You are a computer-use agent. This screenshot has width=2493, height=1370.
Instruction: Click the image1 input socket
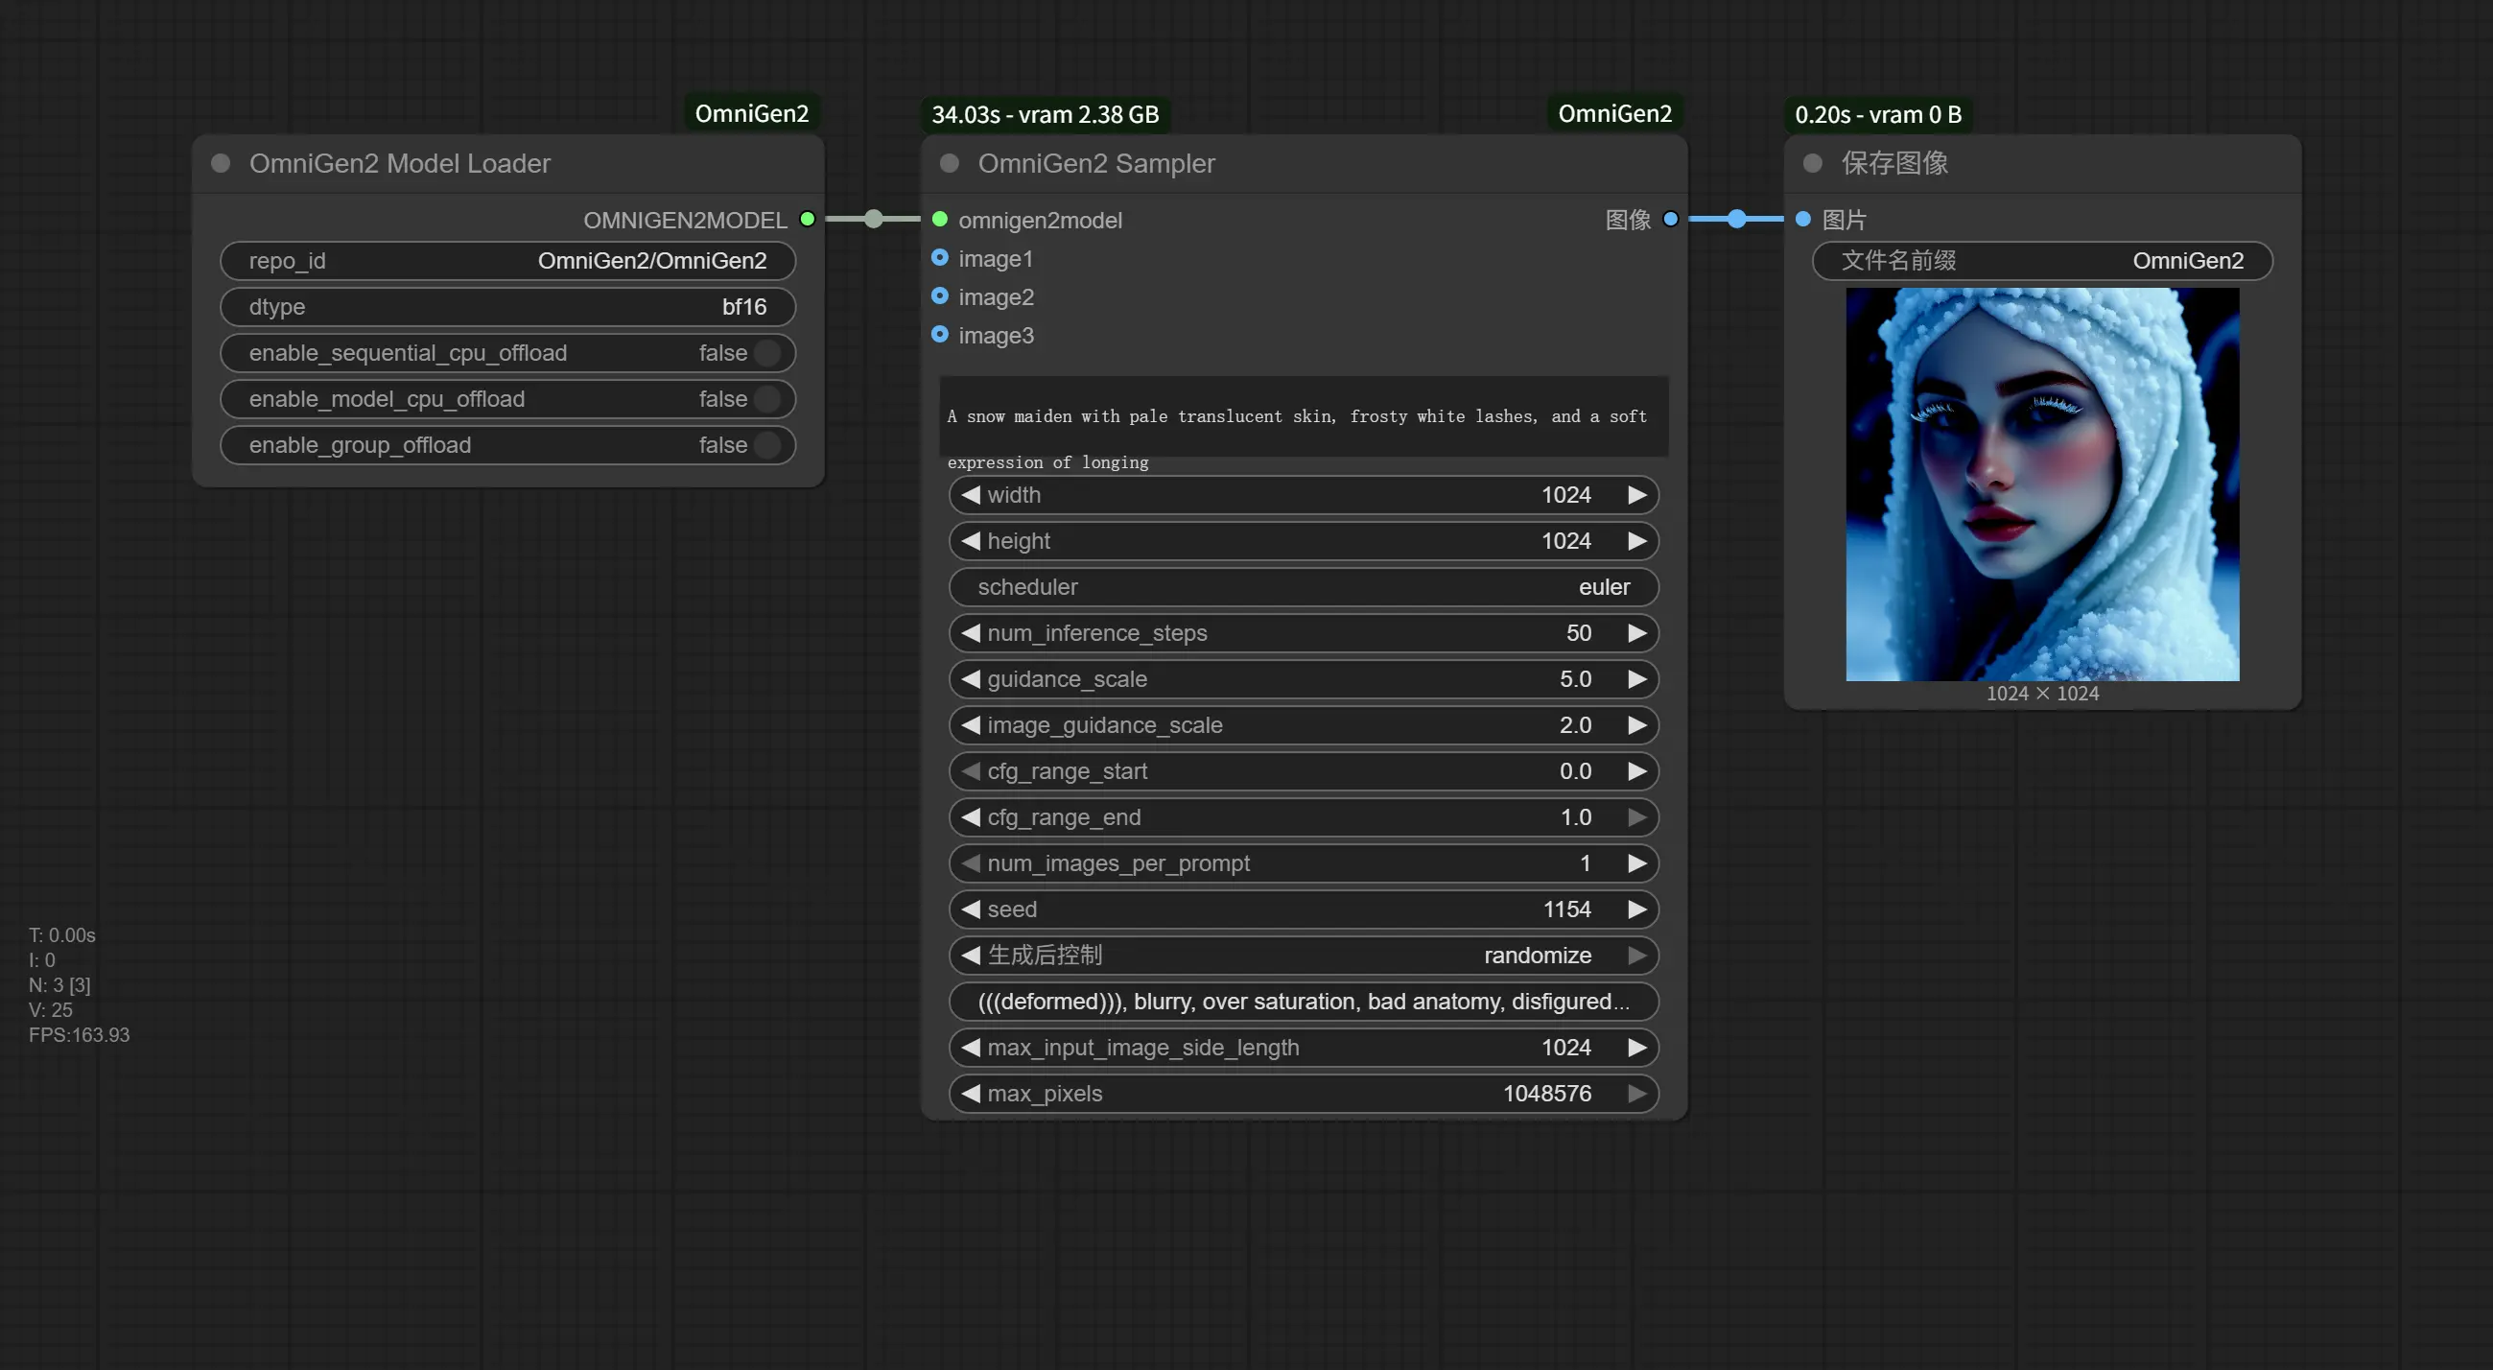[x=940, y=257]
